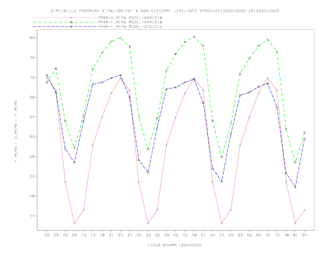The image size is (332, 256).
Task: Click green NAM circle marker at hour 48 peak
Action: [194, 37]
